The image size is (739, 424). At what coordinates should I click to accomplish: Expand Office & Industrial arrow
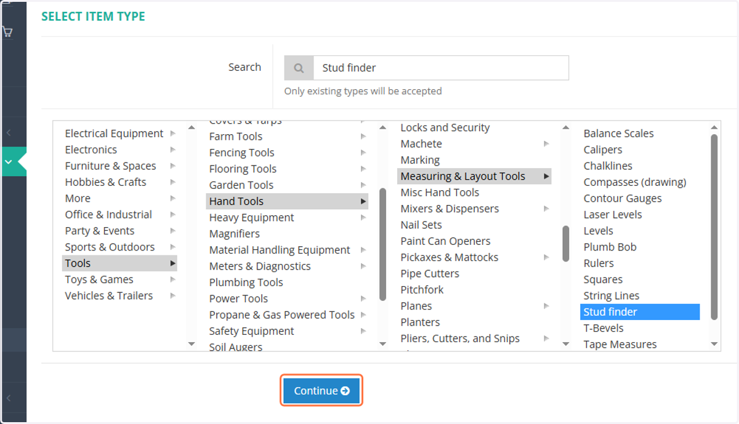pos(172,215)
